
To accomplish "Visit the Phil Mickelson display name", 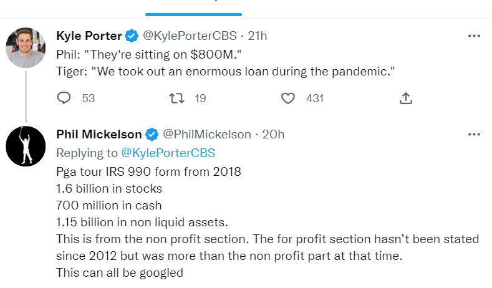I will (99, 135).
